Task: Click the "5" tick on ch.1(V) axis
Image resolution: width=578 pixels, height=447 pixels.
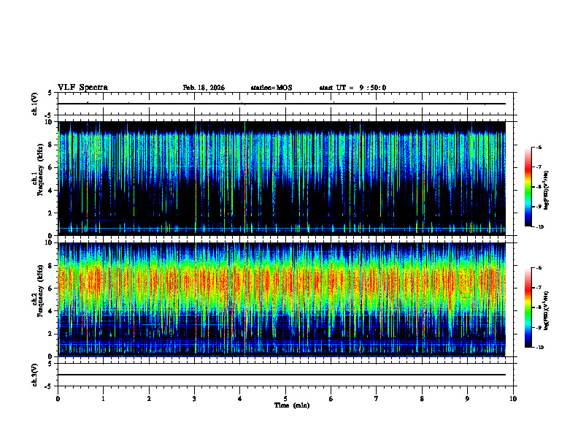Action: coord(50,93)
